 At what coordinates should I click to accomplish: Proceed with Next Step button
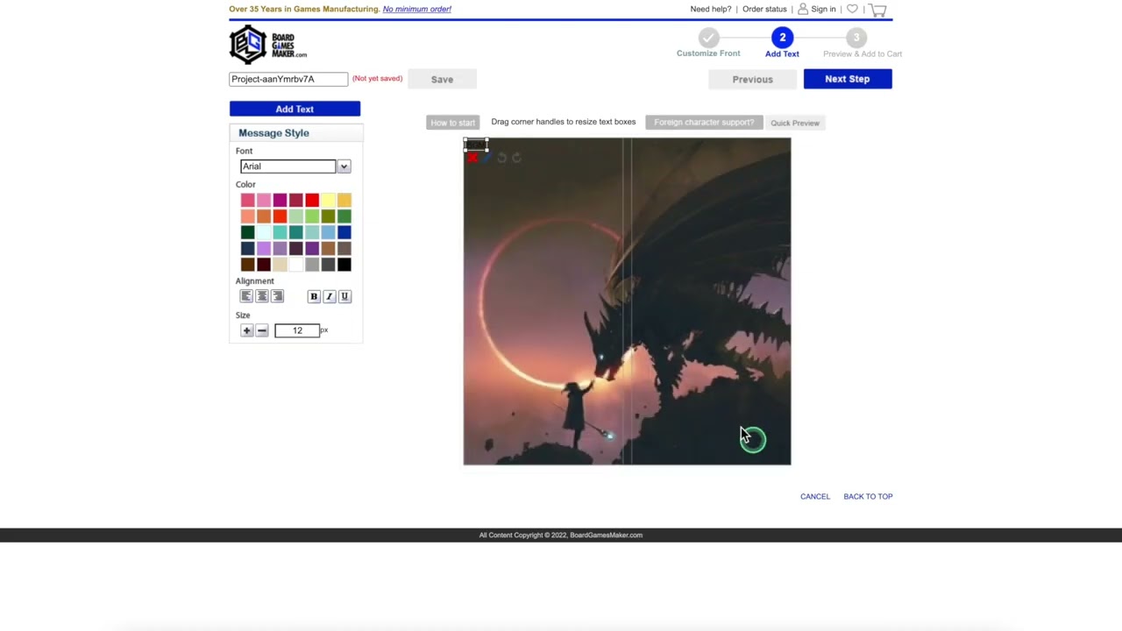coord(848,79)
